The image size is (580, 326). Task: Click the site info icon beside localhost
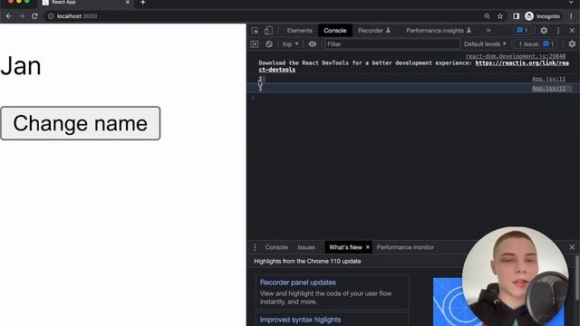[51, 16]
